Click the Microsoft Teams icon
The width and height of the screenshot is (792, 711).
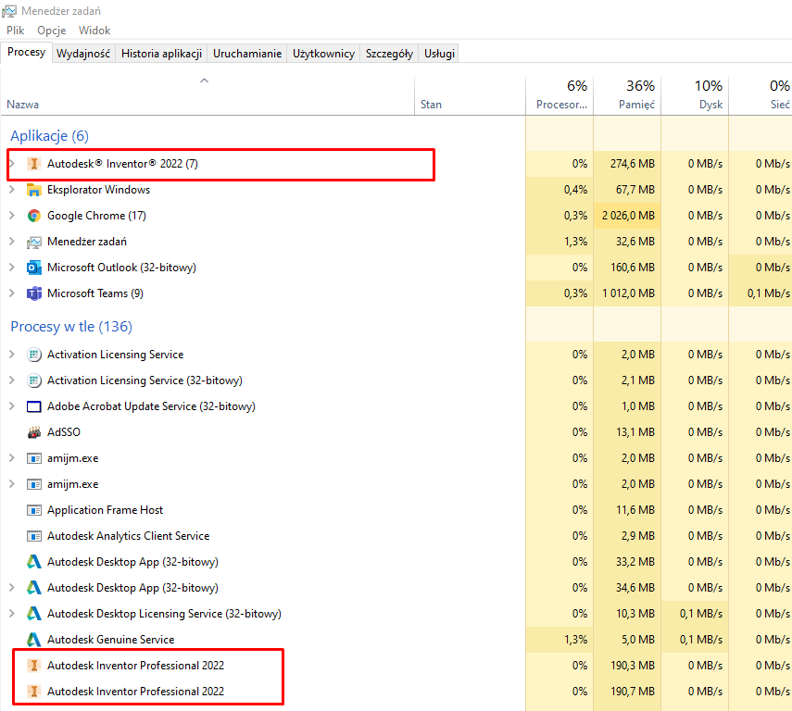34,293
